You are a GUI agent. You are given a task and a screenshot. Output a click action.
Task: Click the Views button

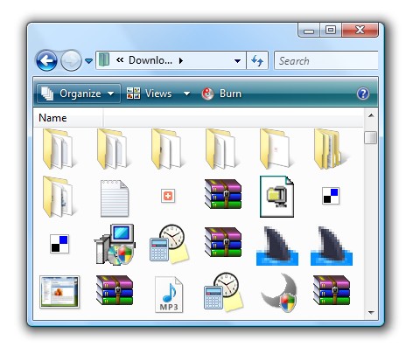point(150,94)
